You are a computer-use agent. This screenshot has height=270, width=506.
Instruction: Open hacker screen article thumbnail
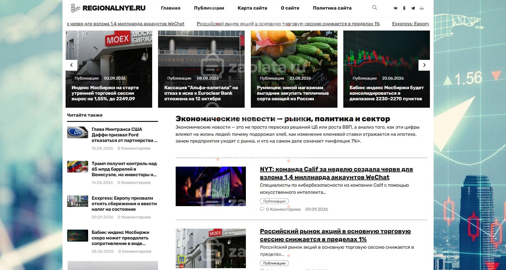[x=211, y=186]
